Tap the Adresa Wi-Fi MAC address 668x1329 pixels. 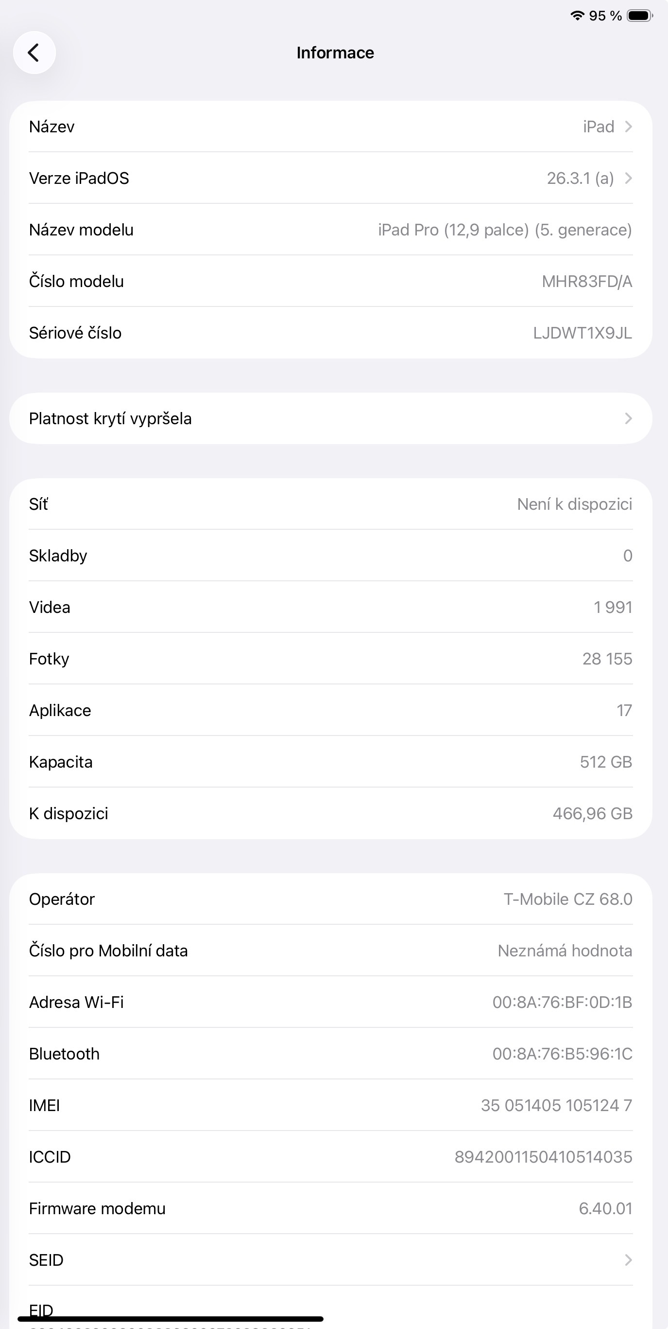pos(562,1002)
